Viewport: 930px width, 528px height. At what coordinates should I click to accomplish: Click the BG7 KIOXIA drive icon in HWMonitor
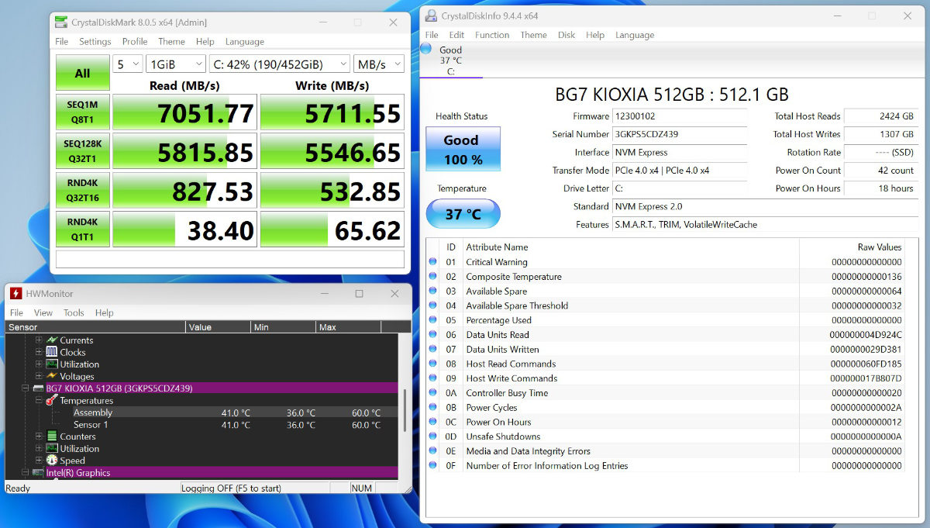coord(38,388)
